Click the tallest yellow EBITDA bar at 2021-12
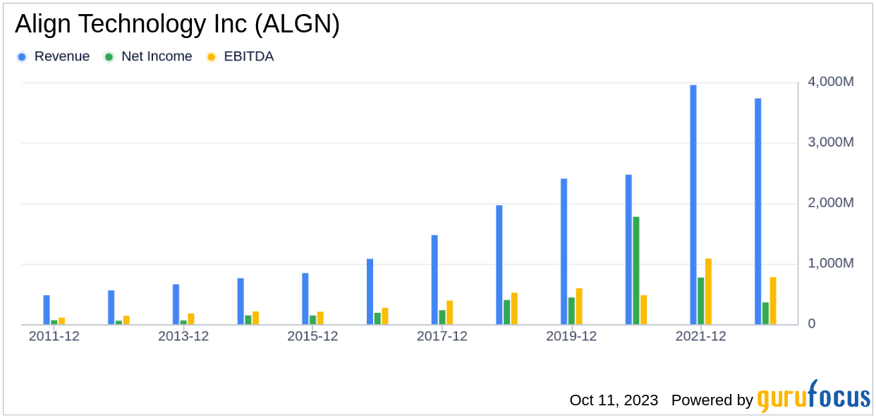 (x=708, y=292)
